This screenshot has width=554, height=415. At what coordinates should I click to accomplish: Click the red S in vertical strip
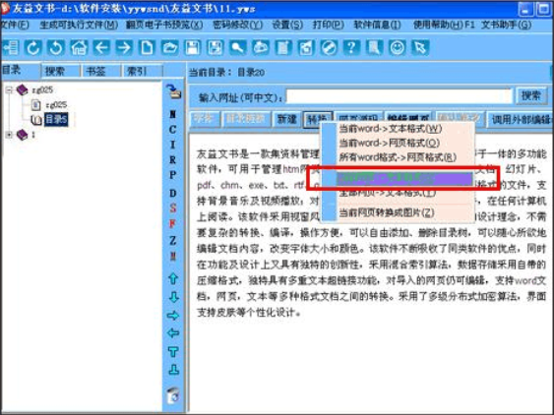[x=173, y=208]
